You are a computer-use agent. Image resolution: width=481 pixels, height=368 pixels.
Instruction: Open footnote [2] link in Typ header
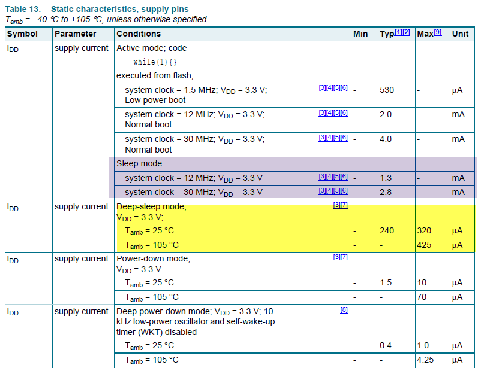coord(406,32)
